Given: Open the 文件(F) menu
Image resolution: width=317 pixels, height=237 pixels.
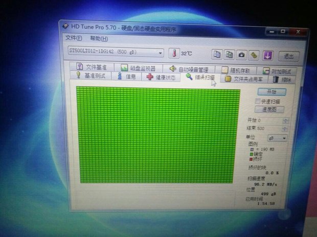Looking at the screenshot, I should pyautogui.click(x=74, y=38).
